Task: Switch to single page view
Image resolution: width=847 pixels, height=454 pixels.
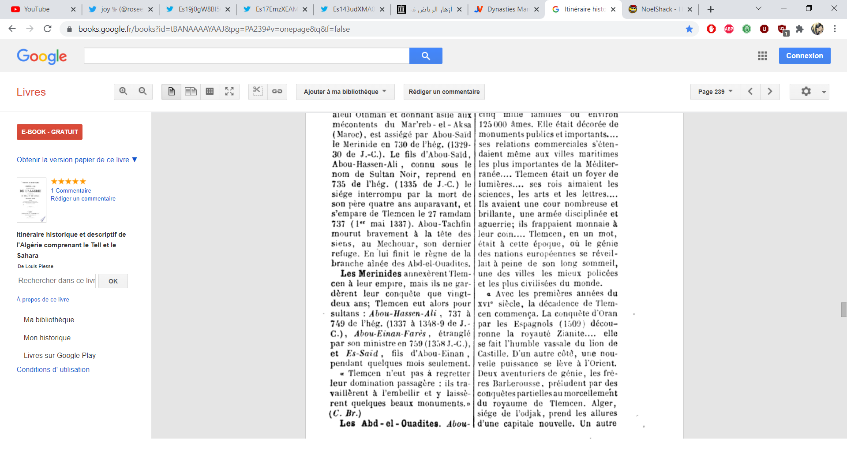Action: (x=171, y=92)
